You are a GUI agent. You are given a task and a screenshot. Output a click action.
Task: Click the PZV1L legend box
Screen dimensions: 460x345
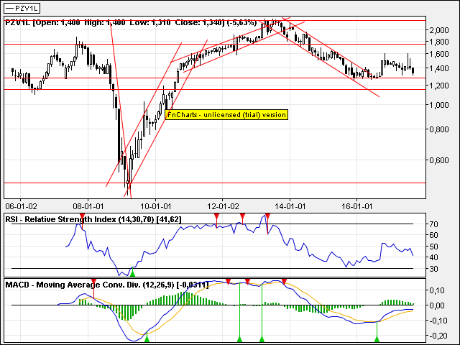tap(22, 8)
